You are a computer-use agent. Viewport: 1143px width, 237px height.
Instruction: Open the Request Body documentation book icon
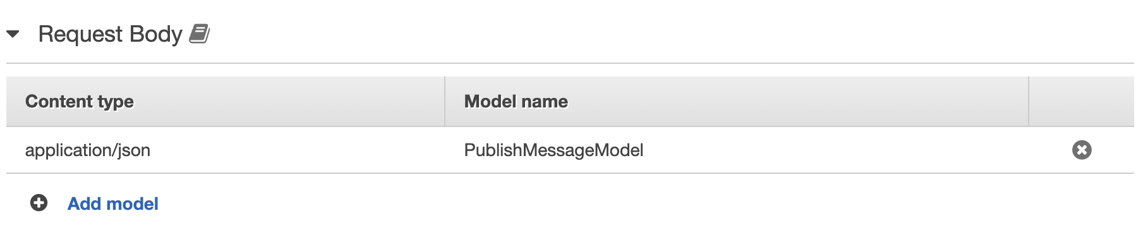[x=200, y=33]
